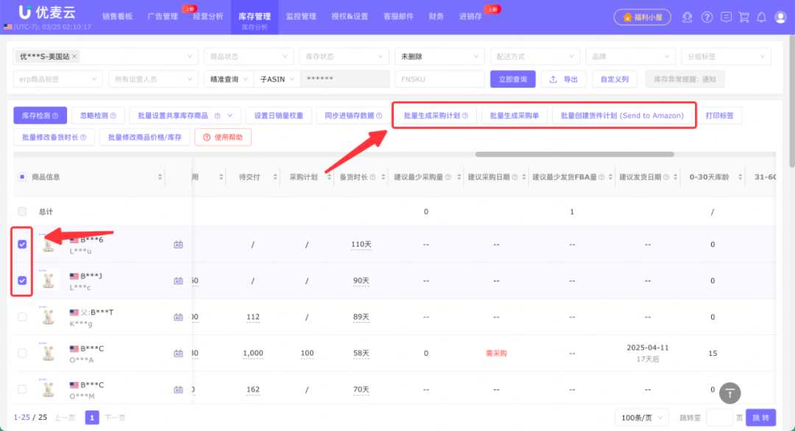Open the 商品状态 dropdown
The image size is (795, 431).
click(249, 56)
